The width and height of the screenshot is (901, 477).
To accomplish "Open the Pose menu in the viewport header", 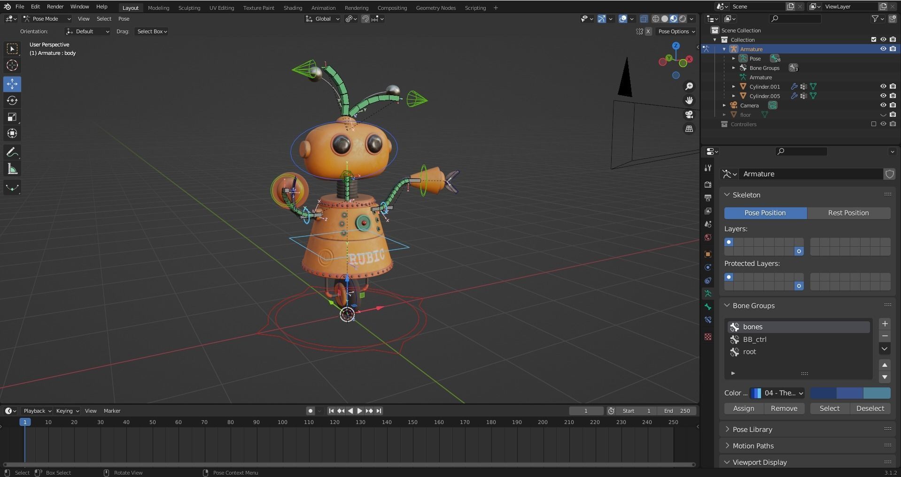I will (124, 19).
